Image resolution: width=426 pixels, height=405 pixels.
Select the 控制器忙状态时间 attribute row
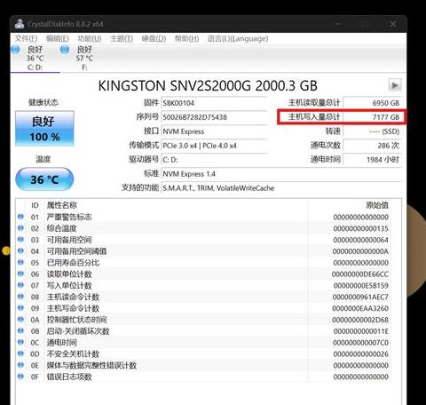click(x=203, y=320)
